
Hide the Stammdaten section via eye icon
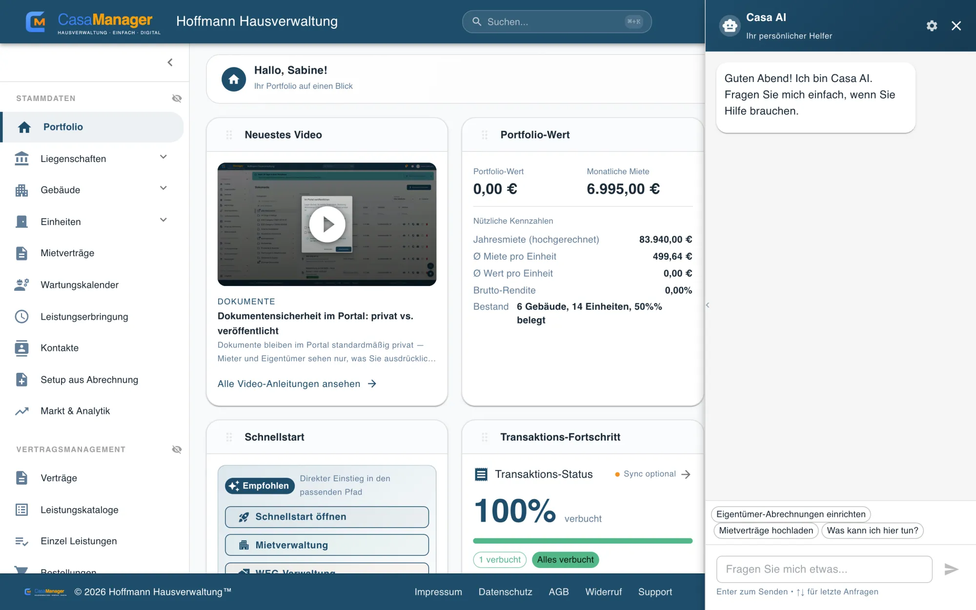pos(177,99)
